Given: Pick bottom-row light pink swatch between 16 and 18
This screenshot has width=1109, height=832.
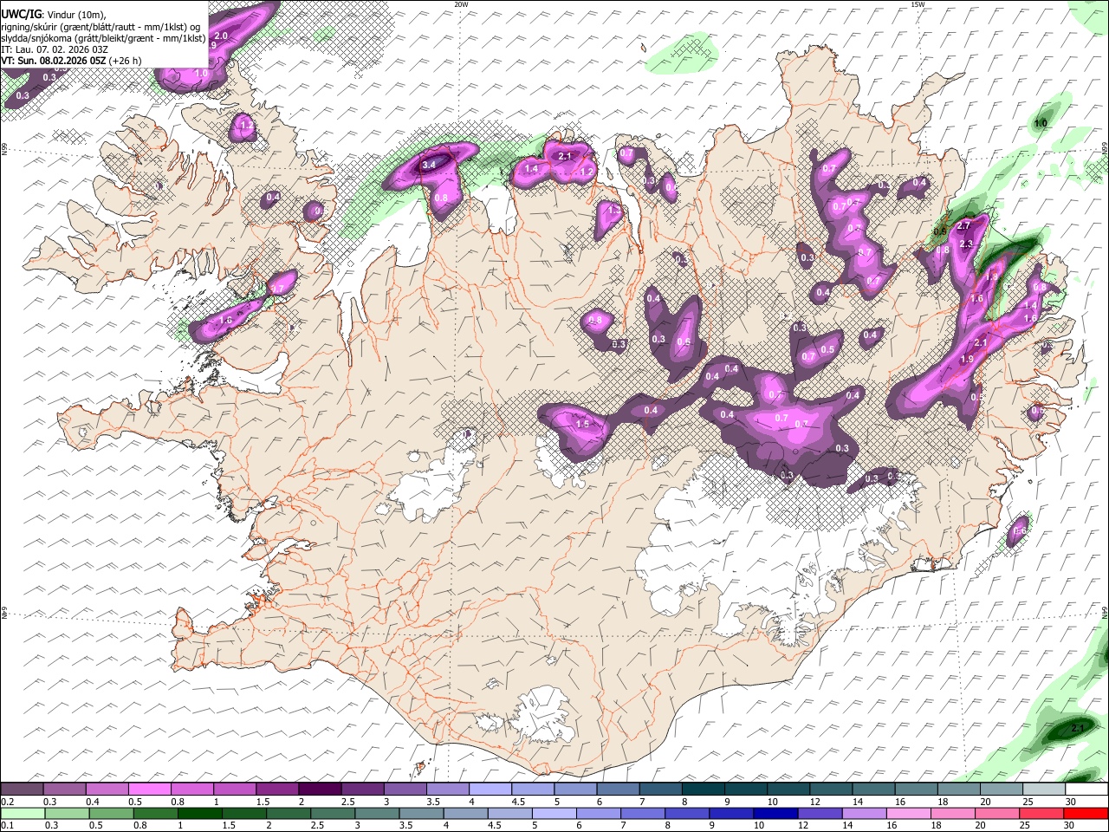Looking at the screenshot, I should 907,813.
